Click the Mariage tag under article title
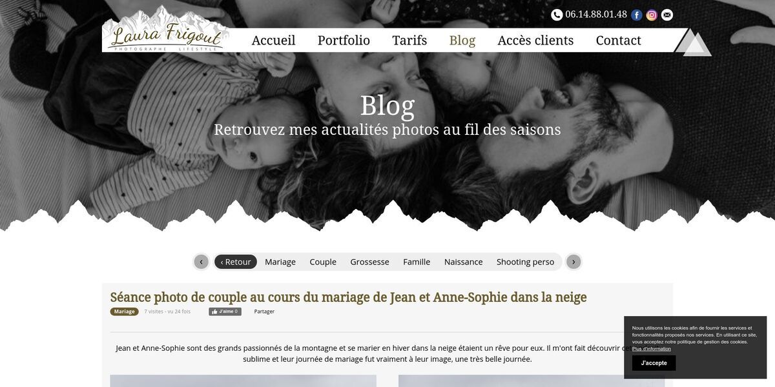775x387 pixels. [x=125, y=312]
